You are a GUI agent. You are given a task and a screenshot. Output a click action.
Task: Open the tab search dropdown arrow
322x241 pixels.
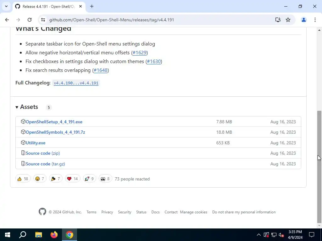click(x=6, y=6)
